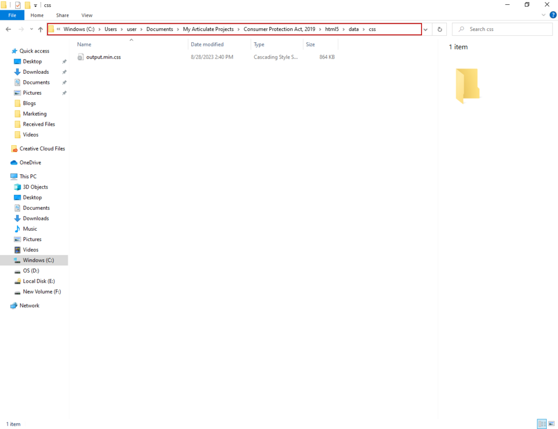Open dropdown arrow after data breadcrumb
This screenshot has width=558, height=429.
point(364,29)
